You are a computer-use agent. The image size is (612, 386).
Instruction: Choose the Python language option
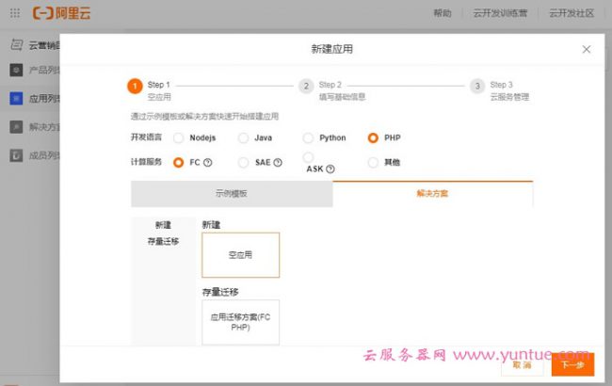coord(309,137)
